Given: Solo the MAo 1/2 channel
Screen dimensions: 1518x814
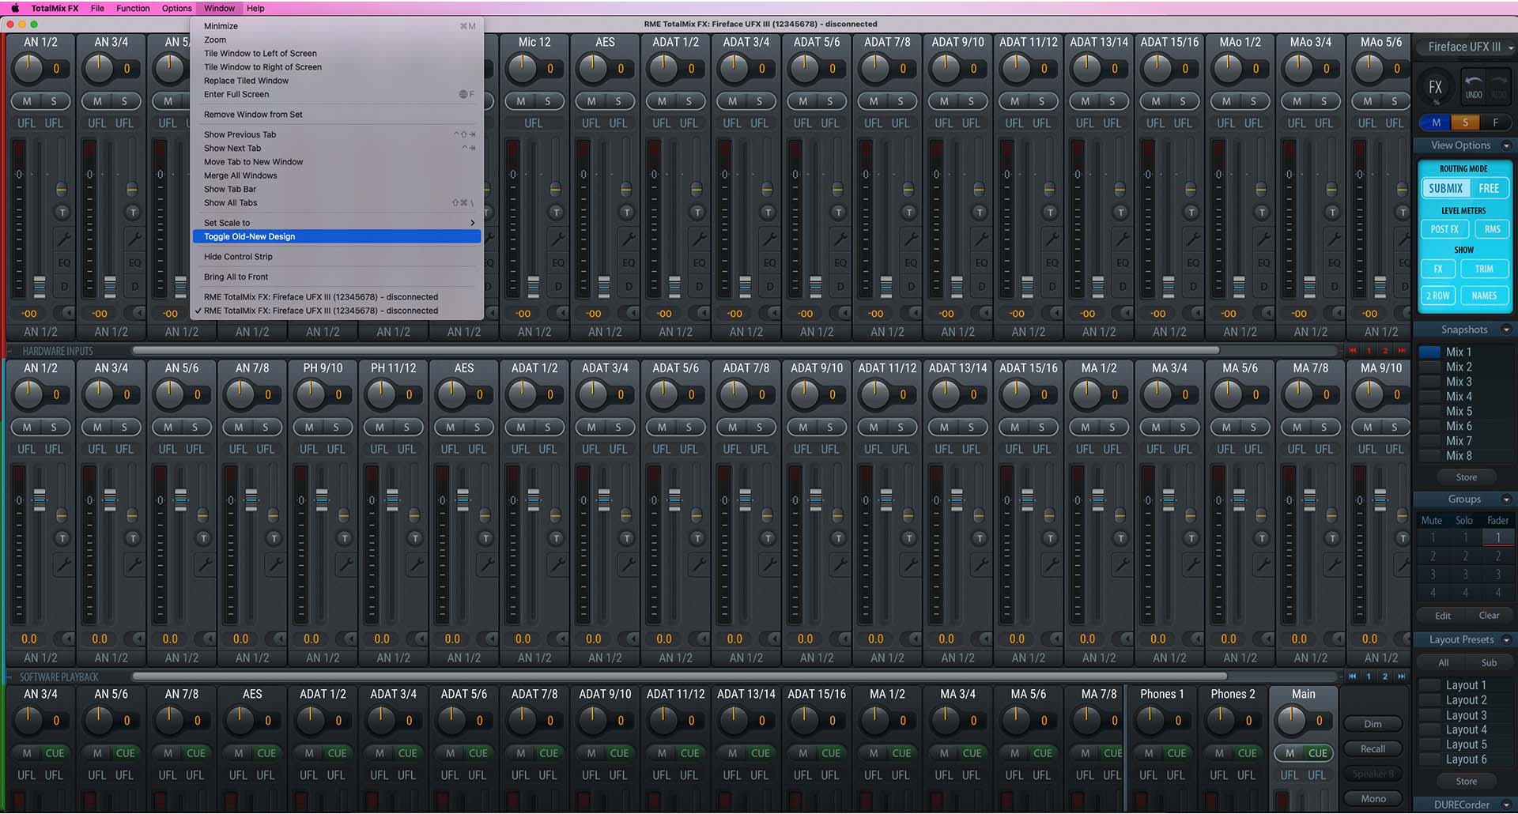Looking at the screenshot, I should [x=1253, y=101].
